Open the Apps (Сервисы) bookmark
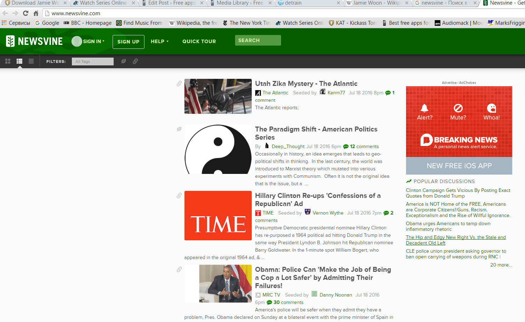Screen dimensions: 525x322 16,23
